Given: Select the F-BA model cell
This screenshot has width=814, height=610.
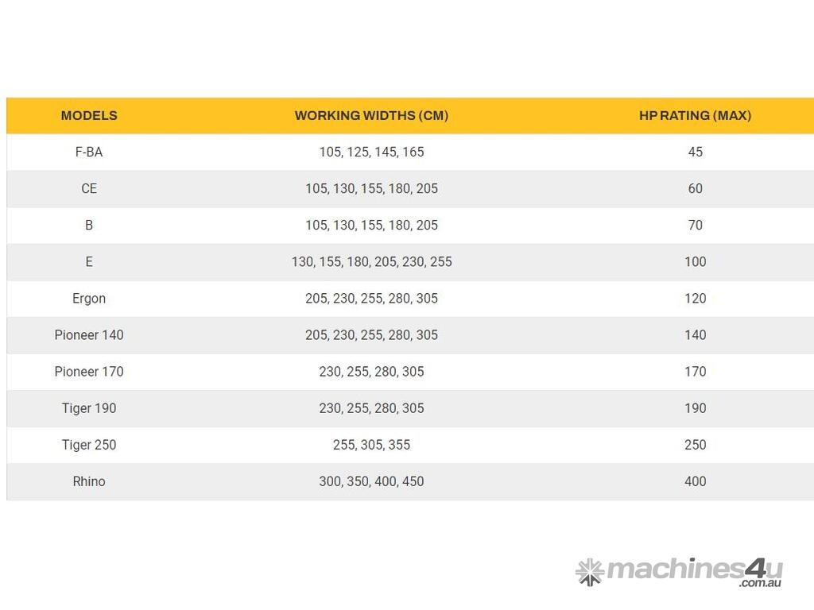Looking at the screenshot, I should click(x=89, y=152).
